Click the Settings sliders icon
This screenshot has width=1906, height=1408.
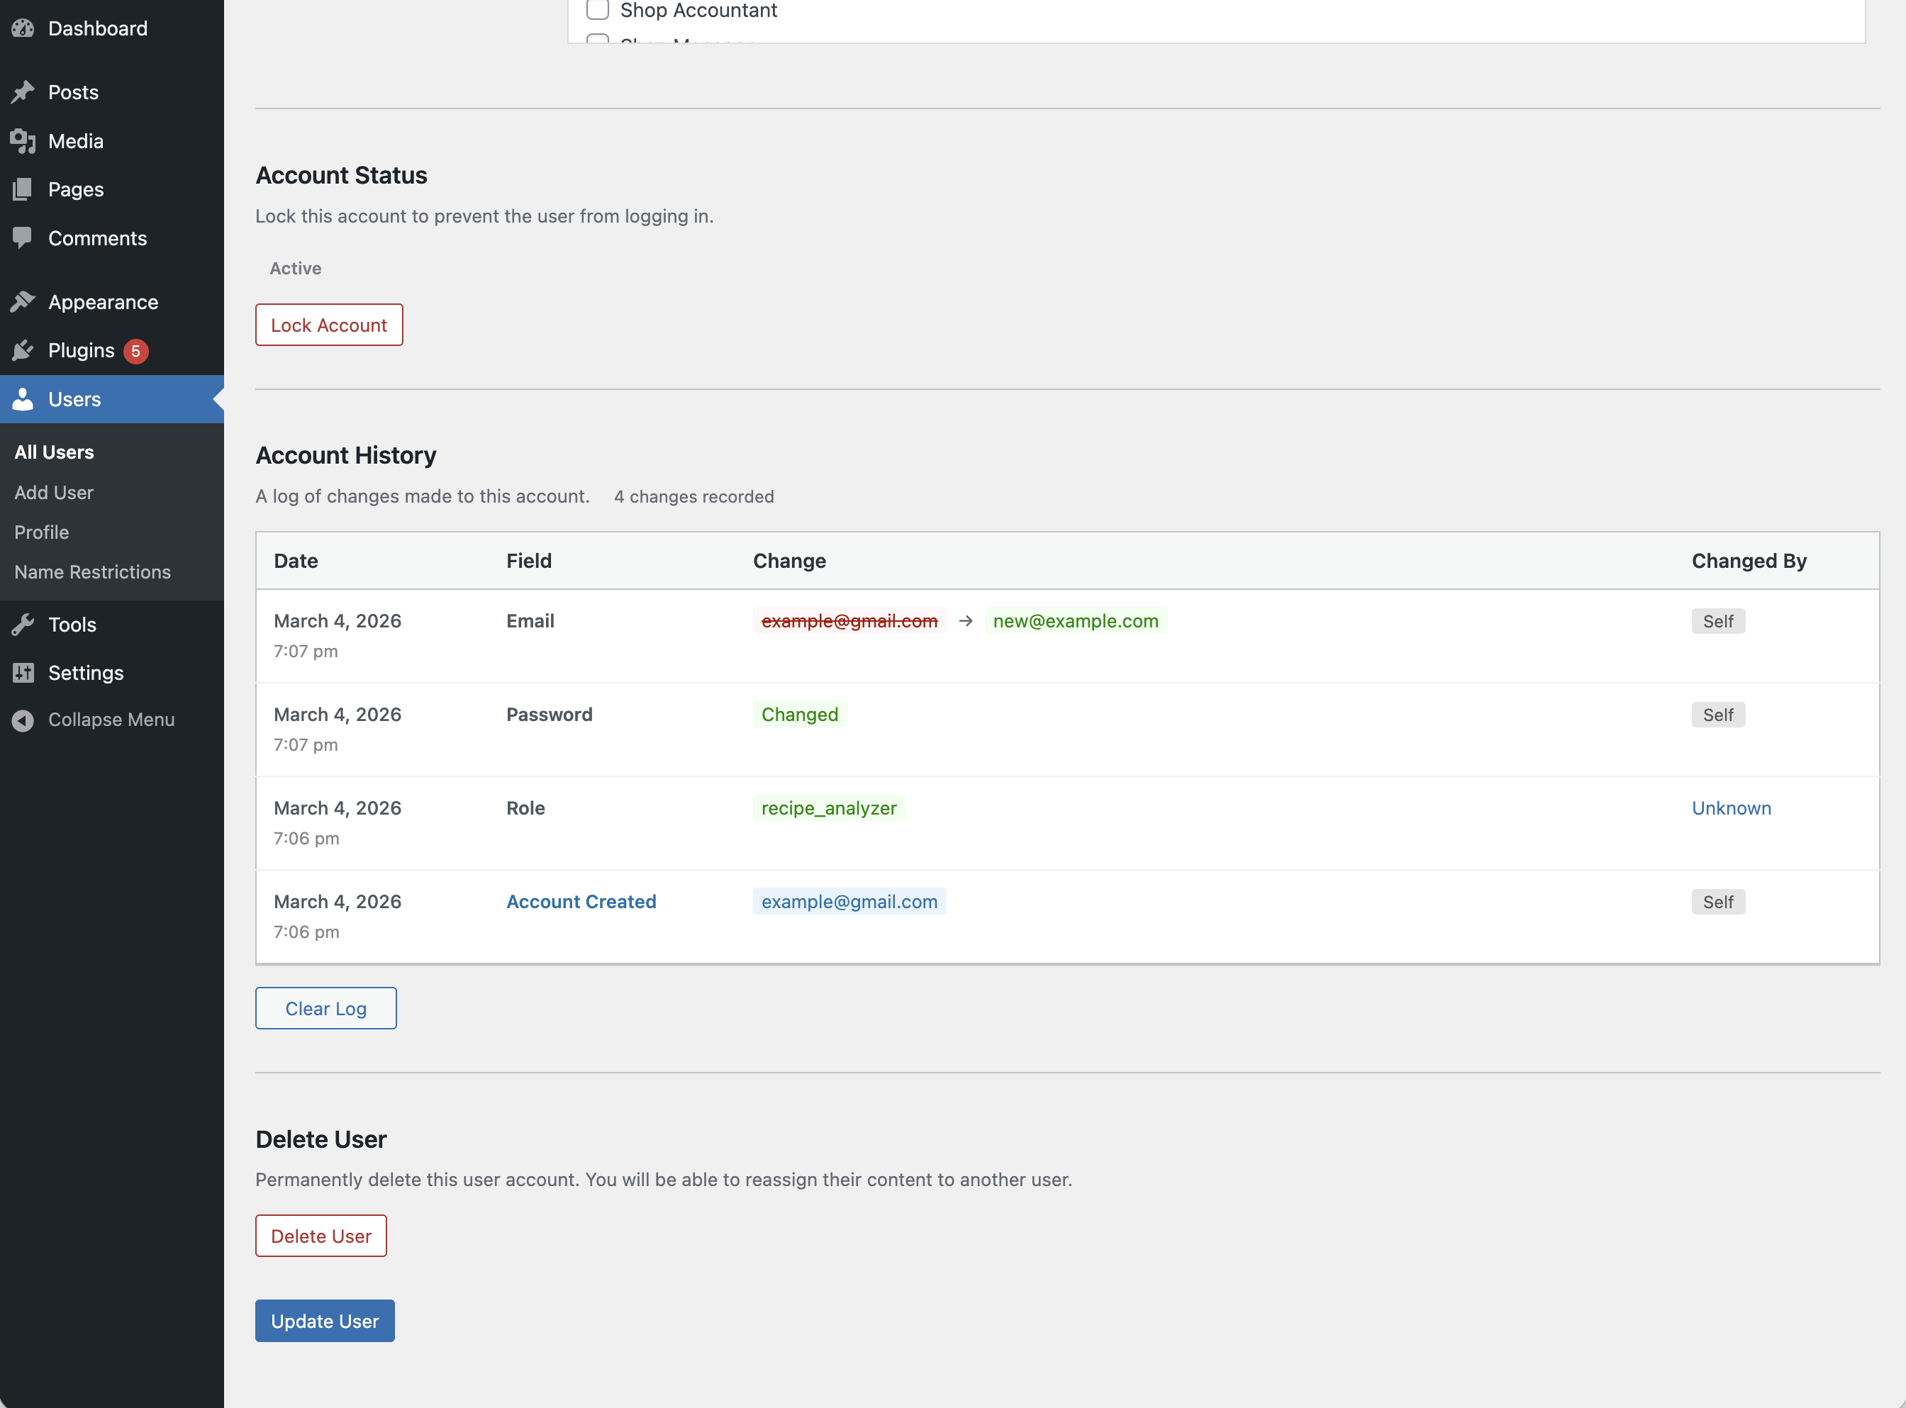coord(23,673)
